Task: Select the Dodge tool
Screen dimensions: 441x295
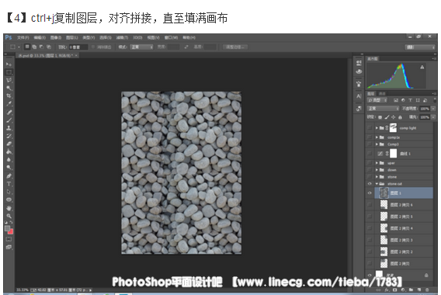Action: (9, 168)
